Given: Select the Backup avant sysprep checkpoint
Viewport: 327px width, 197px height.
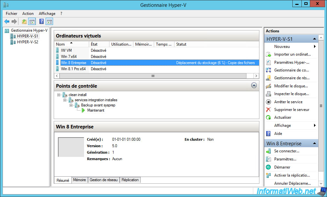Looking at the screenshot, I should point(98,105).
